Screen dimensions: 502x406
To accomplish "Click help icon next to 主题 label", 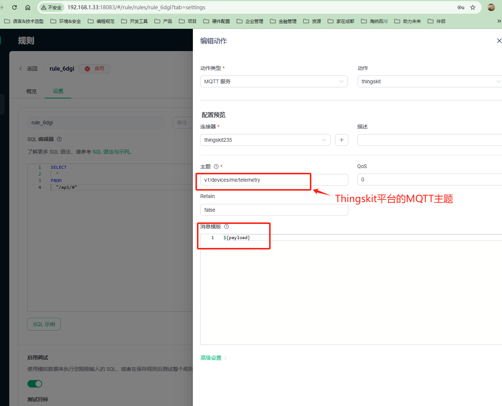I will pos(216,167).
